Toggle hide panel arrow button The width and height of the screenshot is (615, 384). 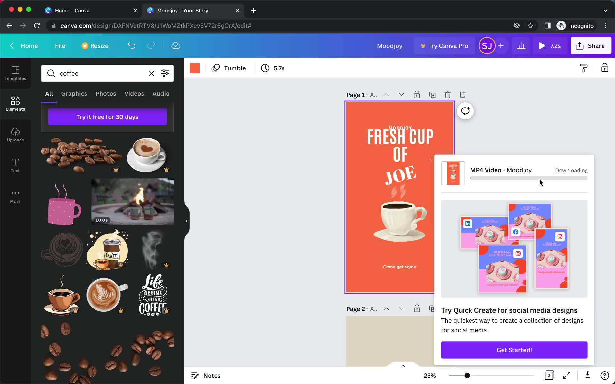(x=186, y=220)
